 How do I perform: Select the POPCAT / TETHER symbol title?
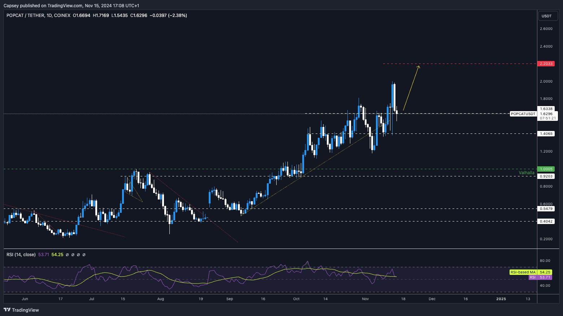click(25, 16)
